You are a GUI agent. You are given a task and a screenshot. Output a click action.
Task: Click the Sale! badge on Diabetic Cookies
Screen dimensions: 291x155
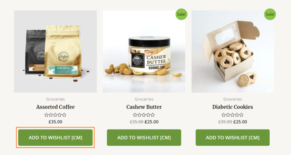(270, 14)
